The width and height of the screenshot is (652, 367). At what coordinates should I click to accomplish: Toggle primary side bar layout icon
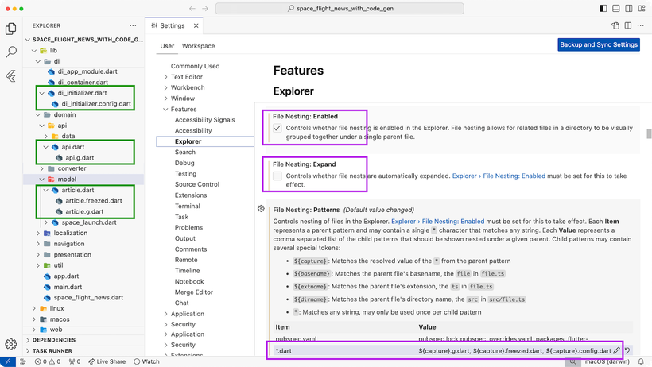coord(603,8)
